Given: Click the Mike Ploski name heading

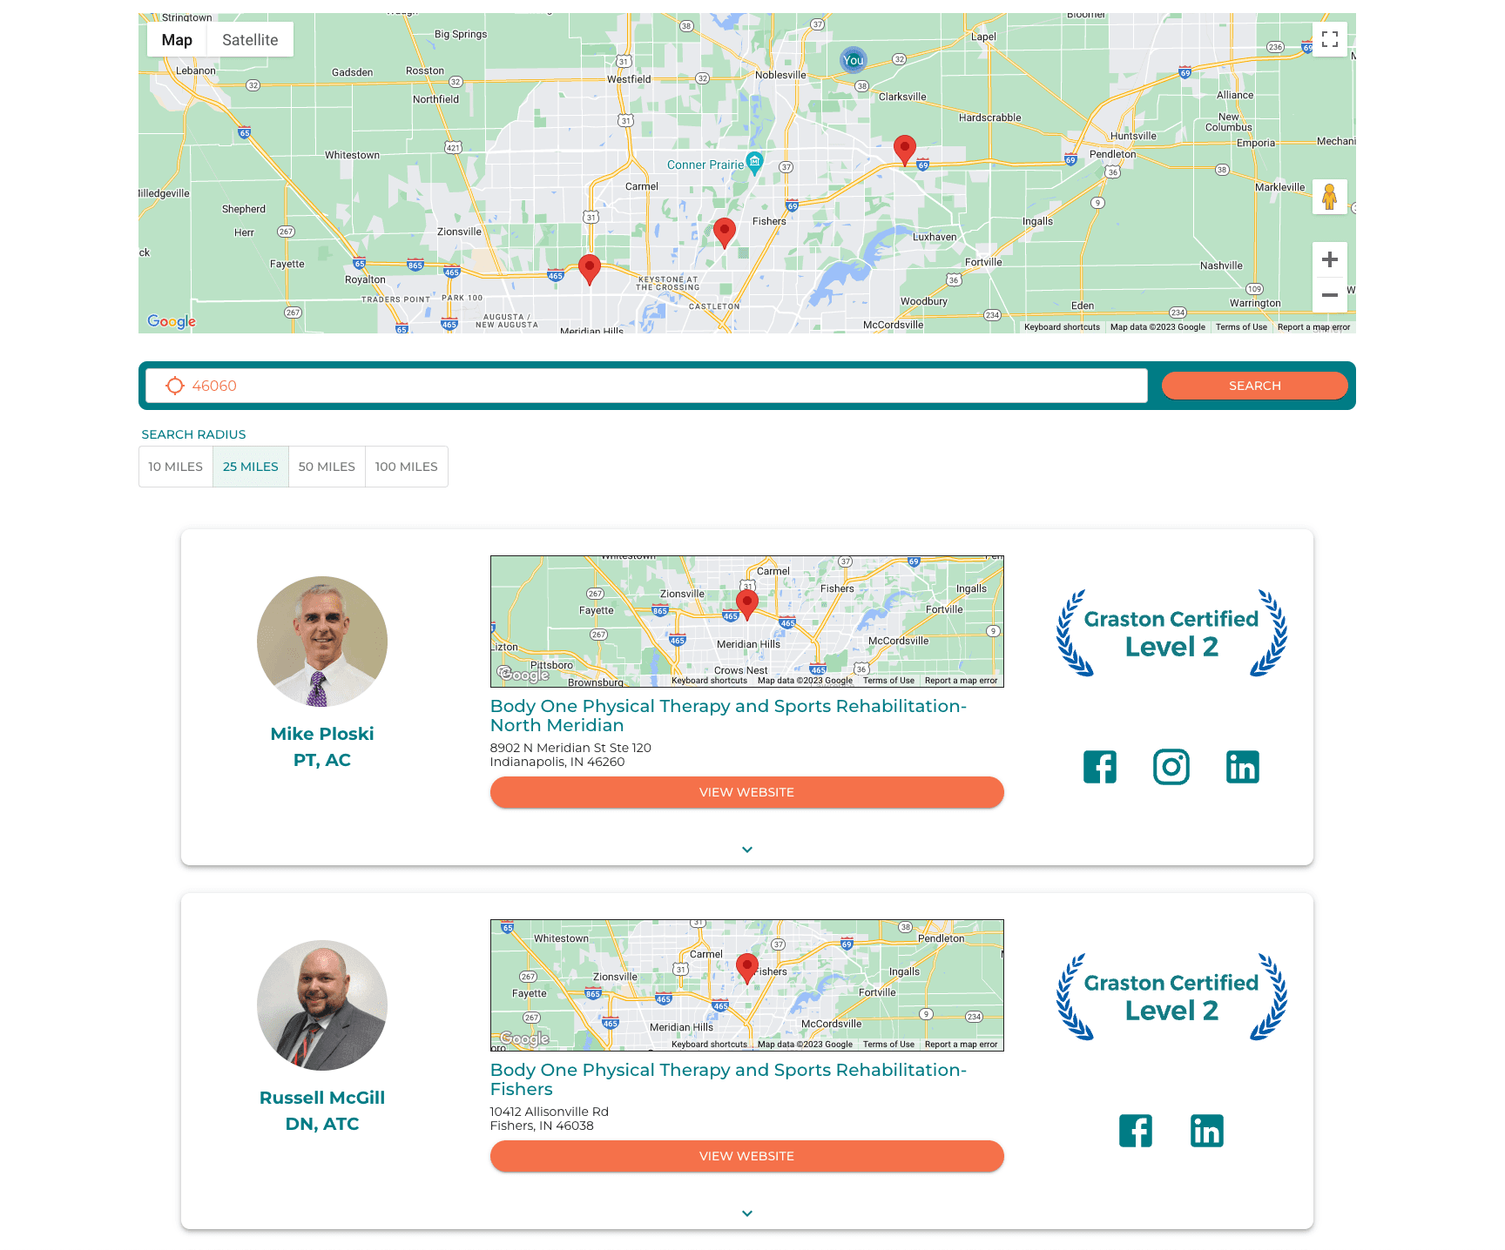Looking at the screenshot, I should click(x=322, y=734).
